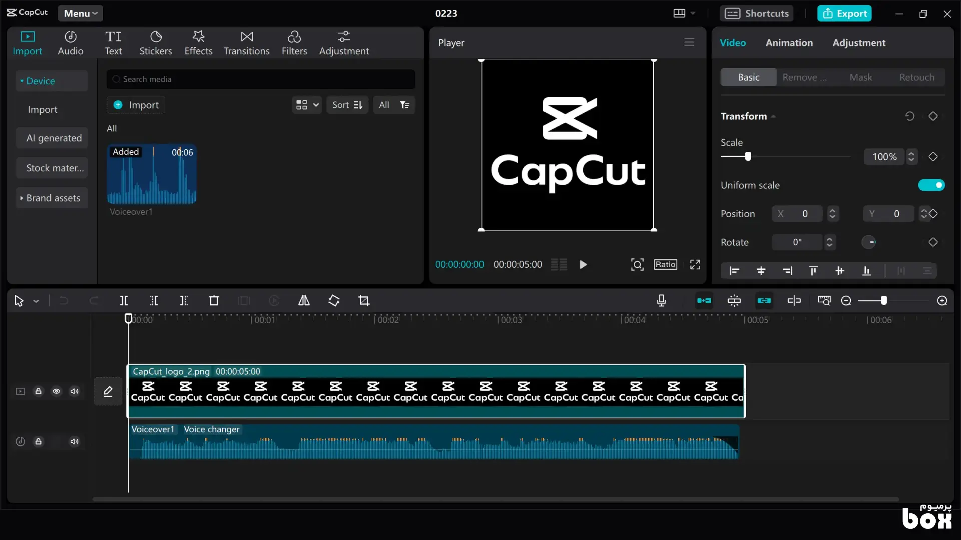Open the Stickers tab

[x=156, y=43]
